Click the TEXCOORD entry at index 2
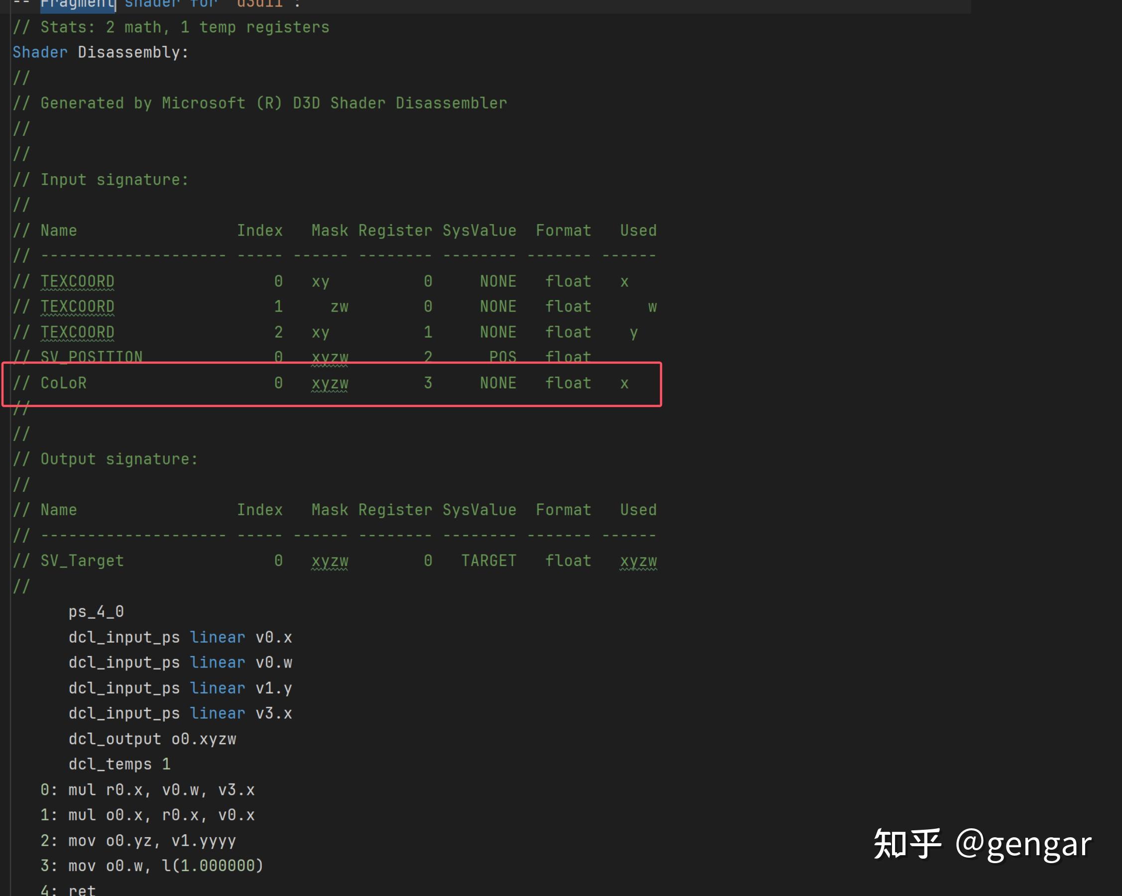Screen dimensions: 1122x896 [78, 332]
